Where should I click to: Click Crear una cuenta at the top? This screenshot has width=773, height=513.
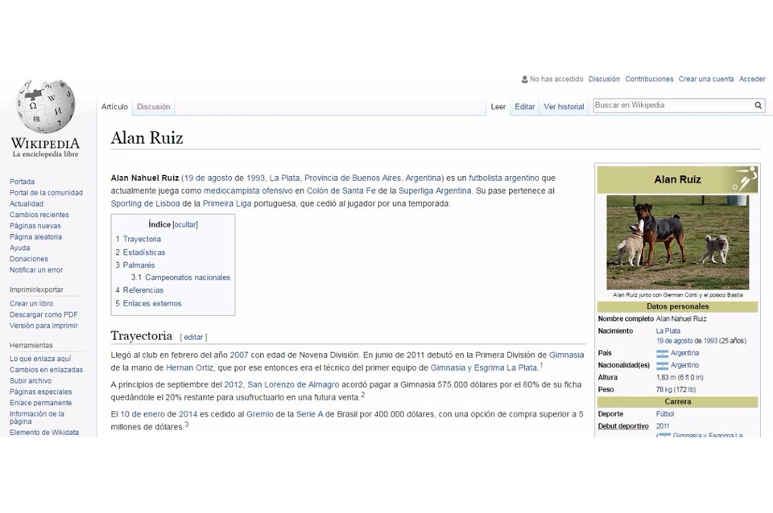706,80
